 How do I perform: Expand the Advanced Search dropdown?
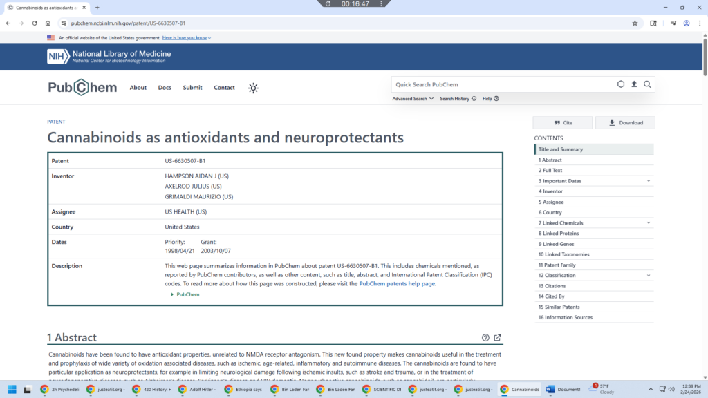[x=413, y=99]
